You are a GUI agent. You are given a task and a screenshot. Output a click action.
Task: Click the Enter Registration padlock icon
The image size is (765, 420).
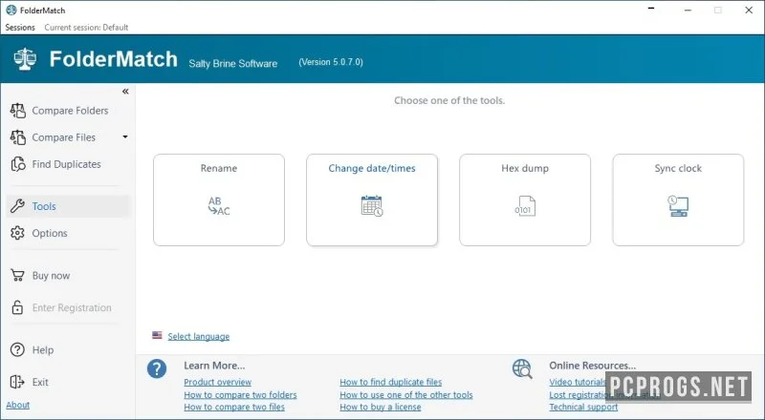(x=17, y=307)
